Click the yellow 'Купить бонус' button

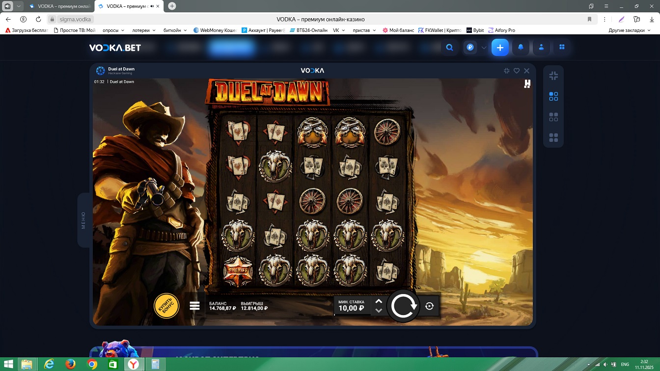point(166,306)
